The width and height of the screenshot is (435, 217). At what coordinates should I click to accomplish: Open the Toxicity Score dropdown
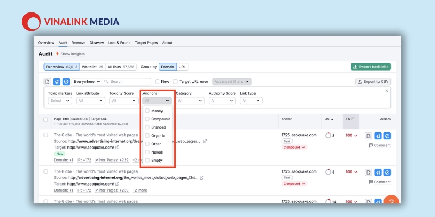pos(124,101)
